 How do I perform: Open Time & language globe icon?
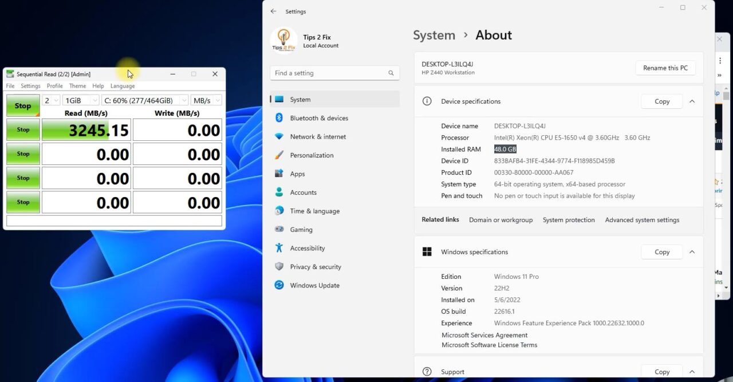tap(279, 211)
